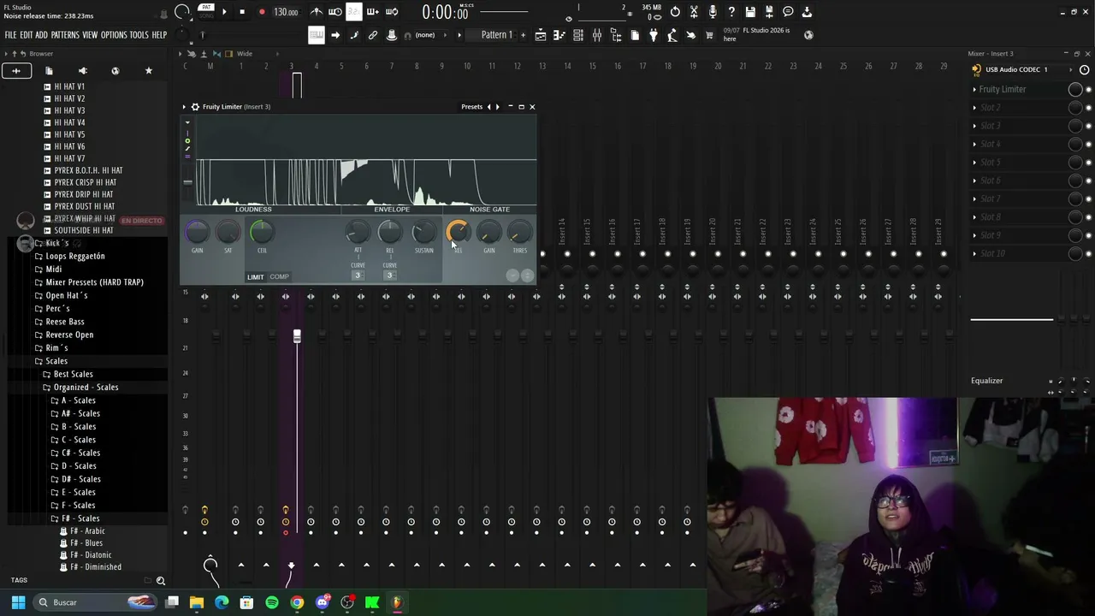The height and width of the screenshot is (616, 1095).
Task: Switch limiter to LIMIT mode
Action: pyautogui.click(x=256, y=277)
